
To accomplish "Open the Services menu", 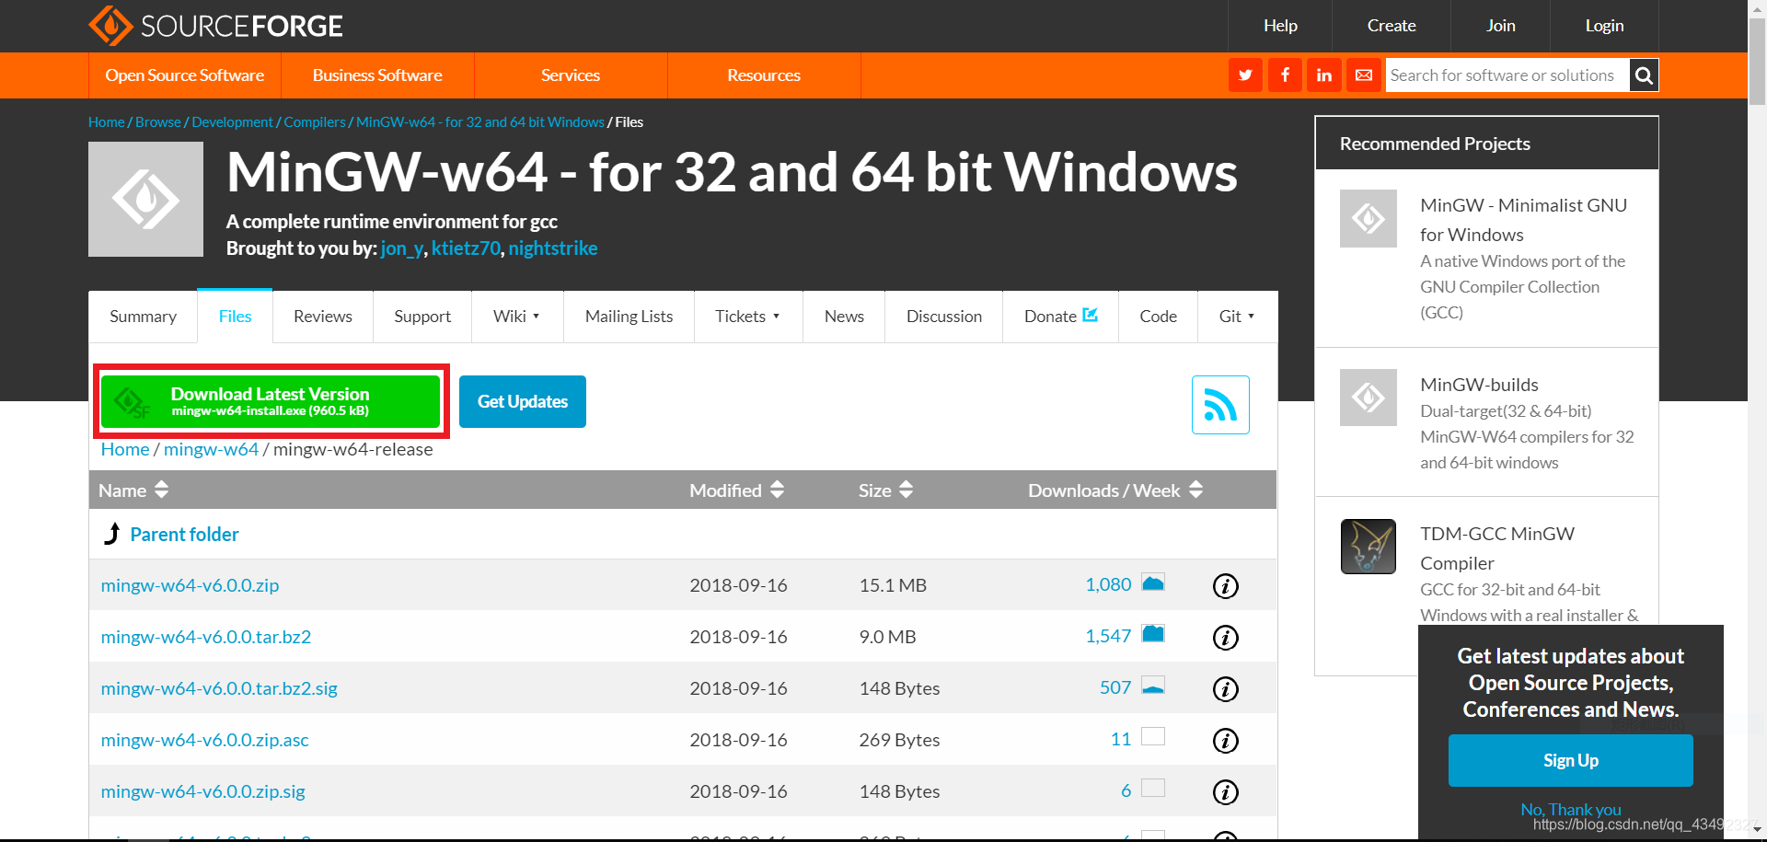I will click(x=571, y=75).
